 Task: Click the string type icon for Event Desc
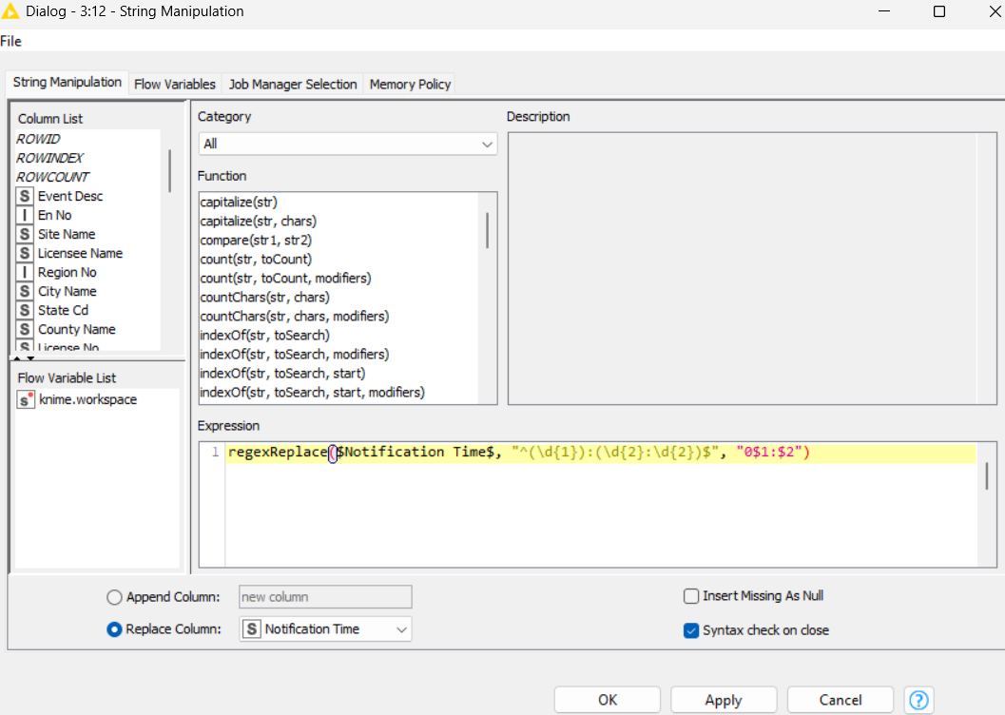(26, 196)
